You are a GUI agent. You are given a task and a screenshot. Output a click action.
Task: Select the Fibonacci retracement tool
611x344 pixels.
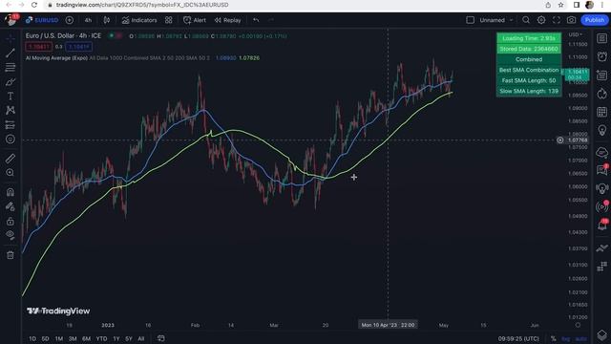tap(11, 67)
